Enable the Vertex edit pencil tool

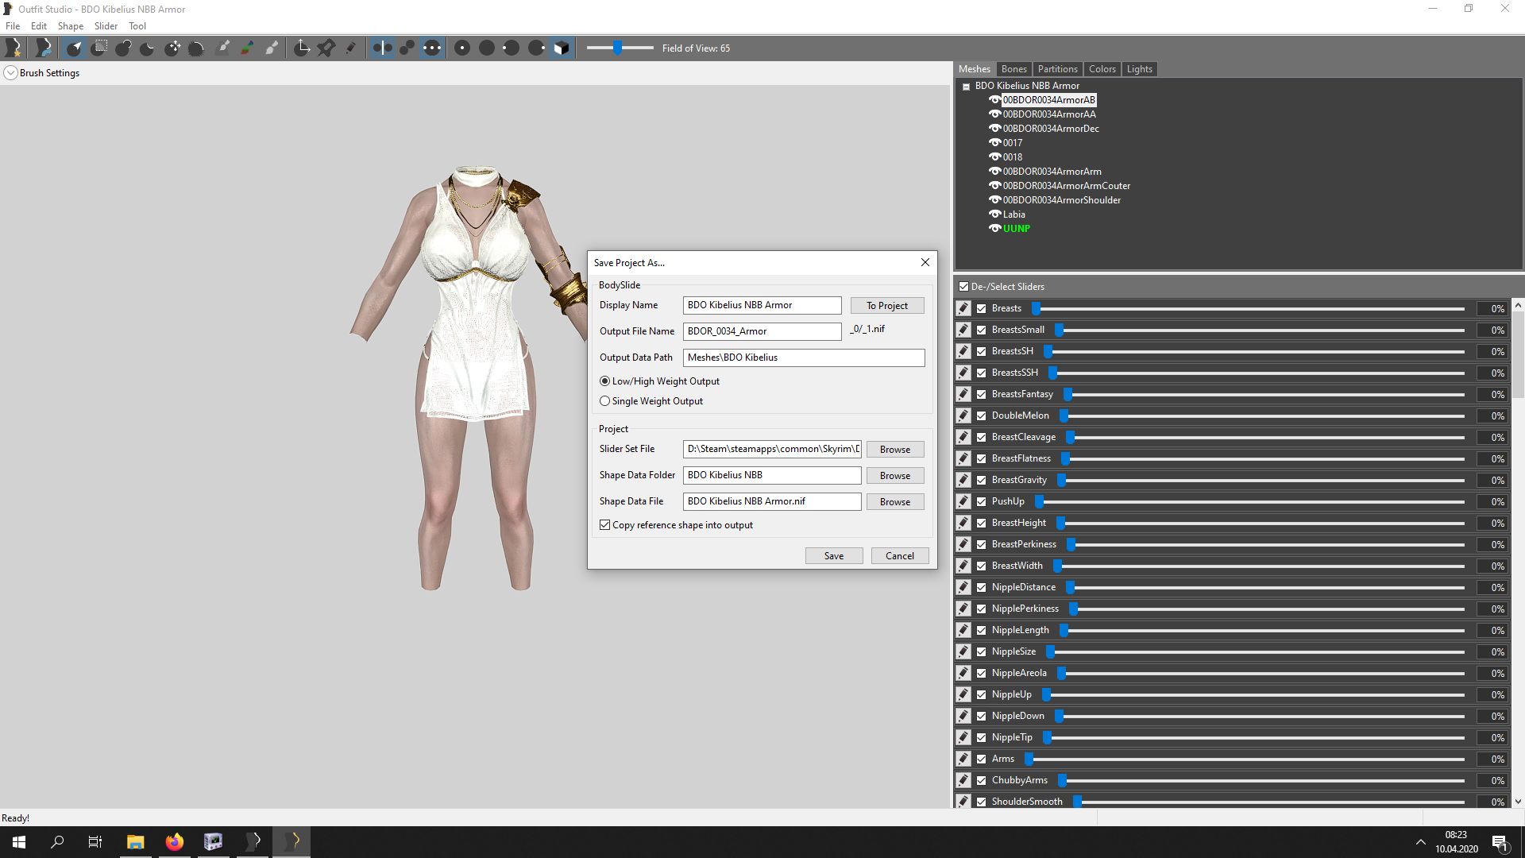point(350,48)
